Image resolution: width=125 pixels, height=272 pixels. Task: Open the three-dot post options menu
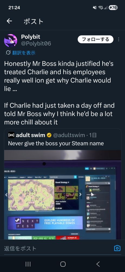pos(119,39)
